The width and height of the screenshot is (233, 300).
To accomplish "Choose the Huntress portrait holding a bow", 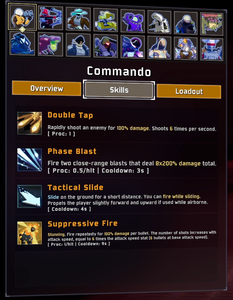I will [50, 18].
